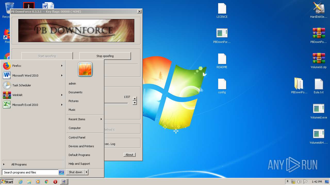Open the LICENCE file on desktop
330x185 pixels.
(x=222, y=11)
